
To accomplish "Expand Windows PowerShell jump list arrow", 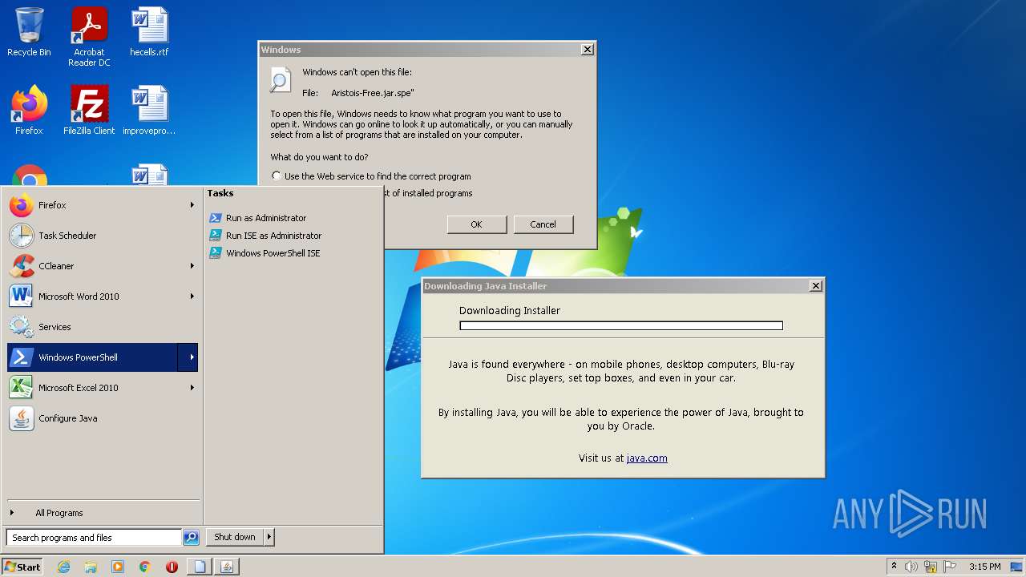I will [x=188, y=357].
